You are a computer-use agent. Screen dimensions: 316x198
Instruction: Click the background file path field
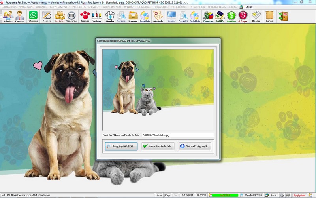[x=178, y=135]
